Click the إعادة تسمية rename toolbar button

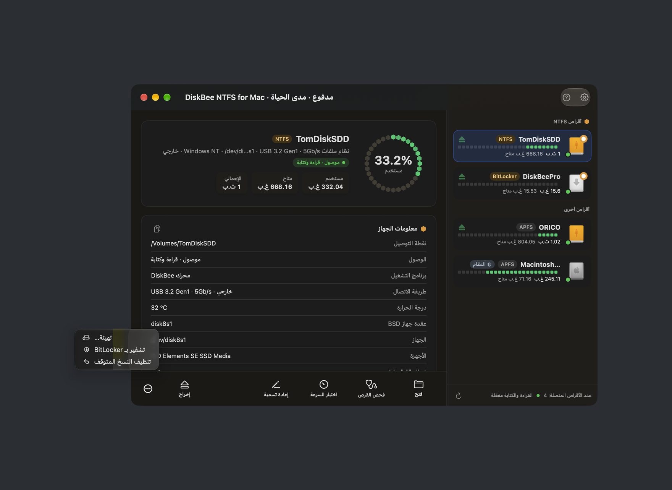click(x=276, y=389)
